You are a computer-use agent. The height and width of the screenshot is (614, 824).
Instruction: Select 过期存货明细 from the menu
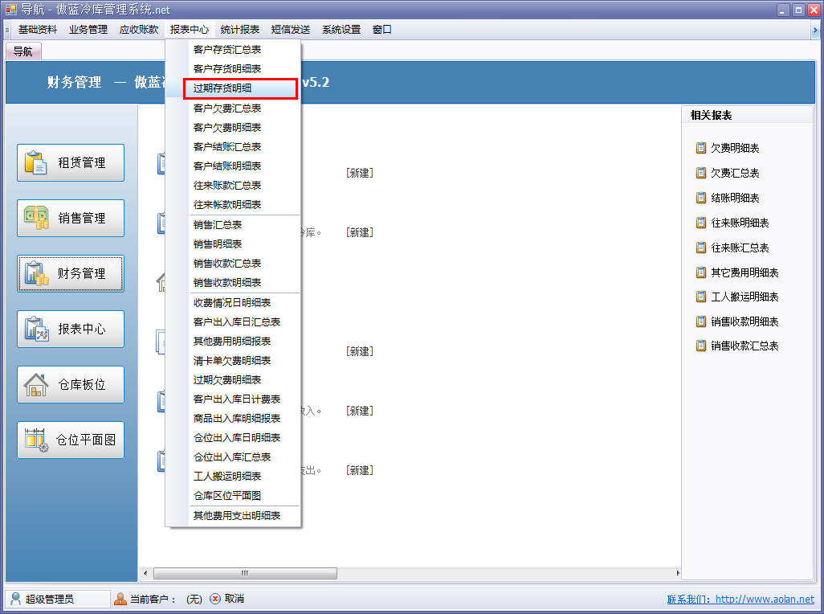click(222, 88)
